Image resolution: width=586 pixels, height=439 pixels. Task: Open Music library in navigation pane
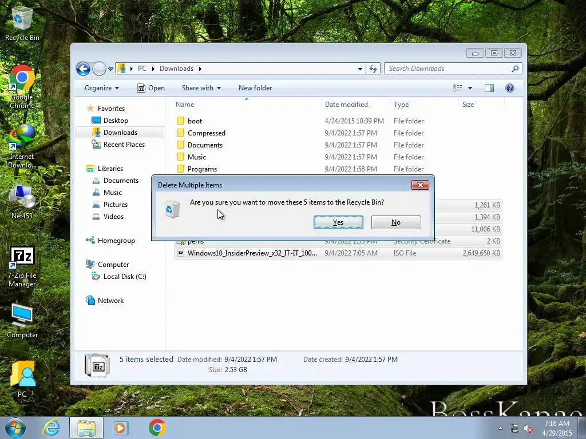tap(107, 192)
